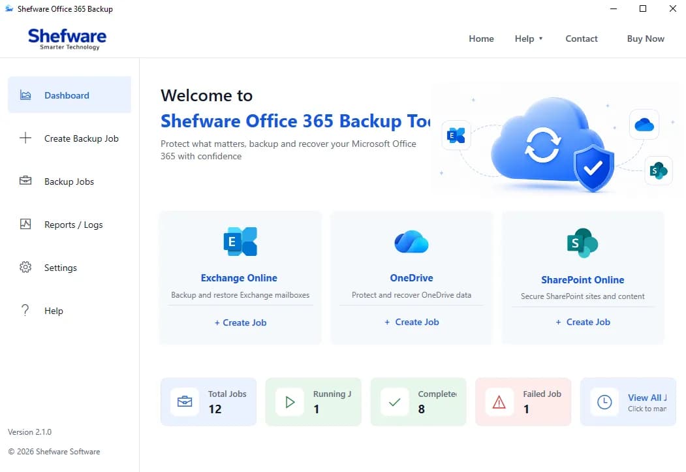Open Settings from the sidebar
This screenshot has width=686, height=472.
(70, 267)
